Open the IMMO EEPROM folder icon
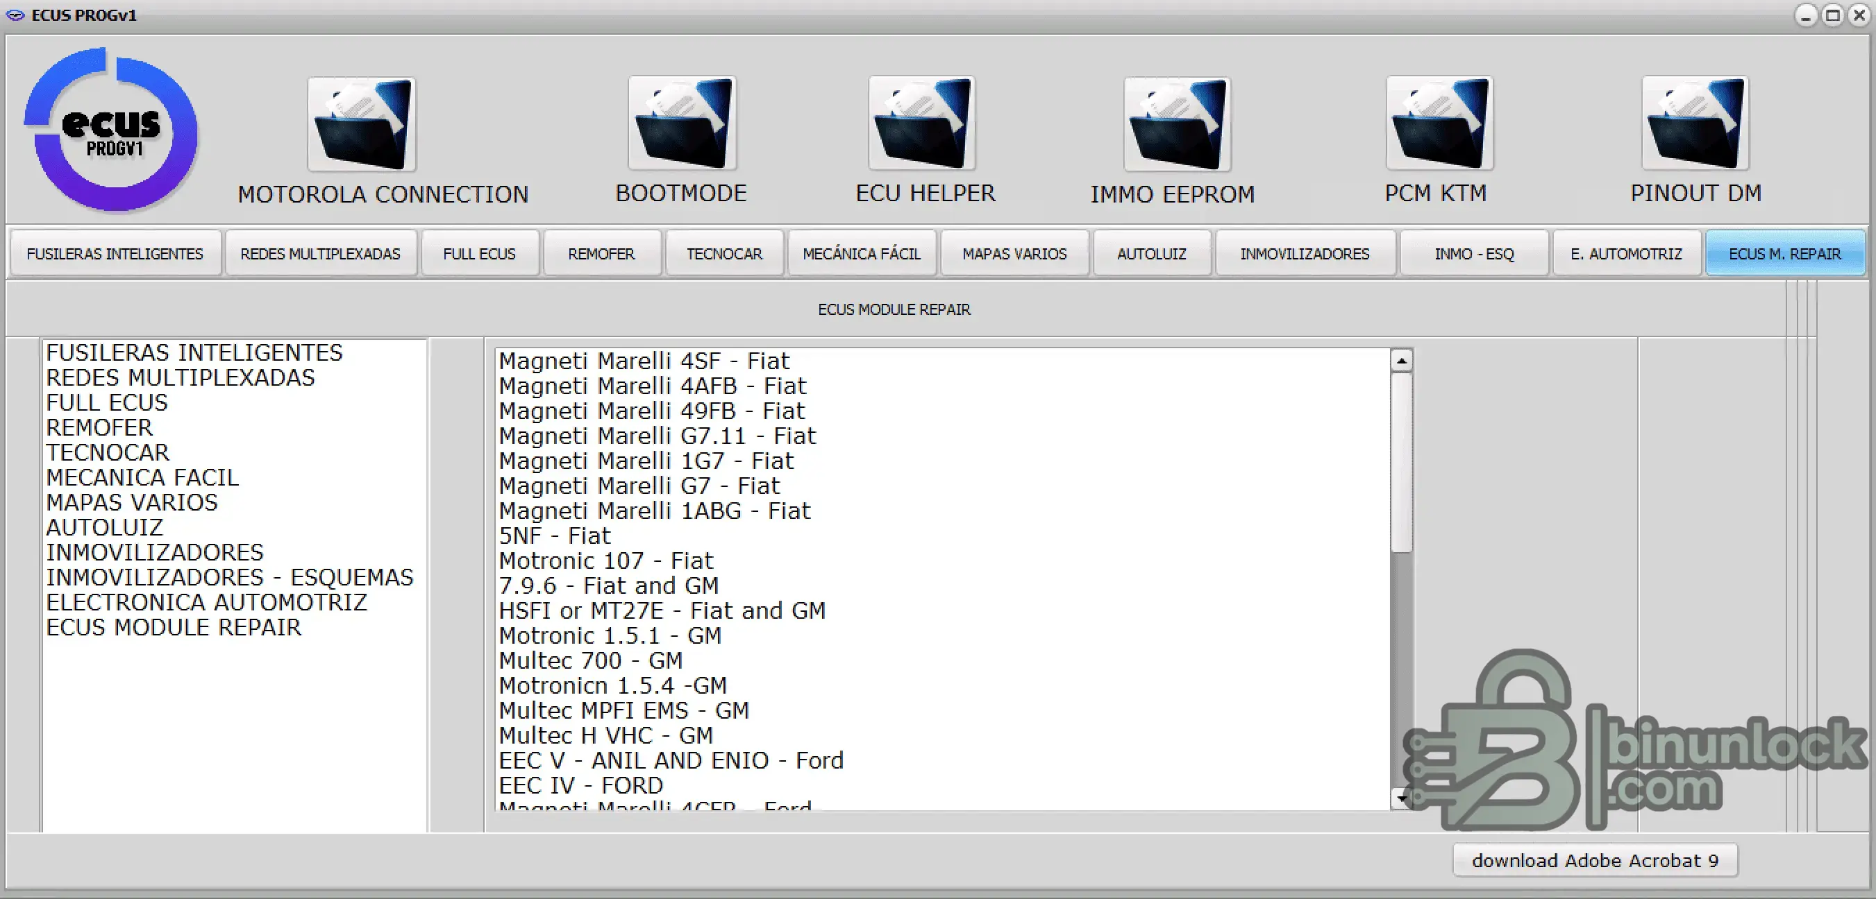Viewport: 1876px width, 899px height. (x=1177, y=124)
